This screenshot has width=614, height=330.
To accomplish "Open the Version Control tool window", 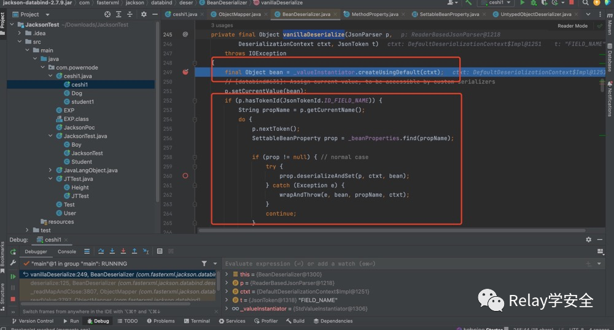I will pyautogui.click(x=33, y=321).
